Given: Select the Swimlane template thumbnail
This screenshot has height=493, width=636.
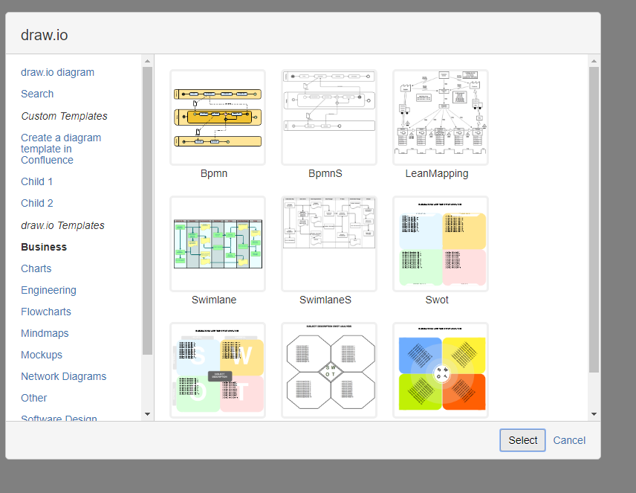Looking at the screenshot, I should coord(218,244).
